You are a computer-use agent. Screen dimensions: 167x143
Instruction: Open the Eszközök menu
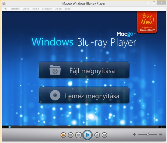(x=47, y=9)
